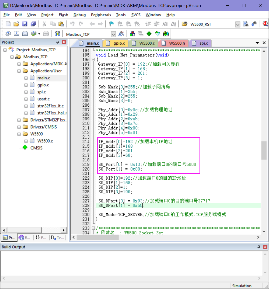Toggle auto-hide pin on Project panel
Image resolution: width=269 pixels, height=289 pixels.
(57, 42)
